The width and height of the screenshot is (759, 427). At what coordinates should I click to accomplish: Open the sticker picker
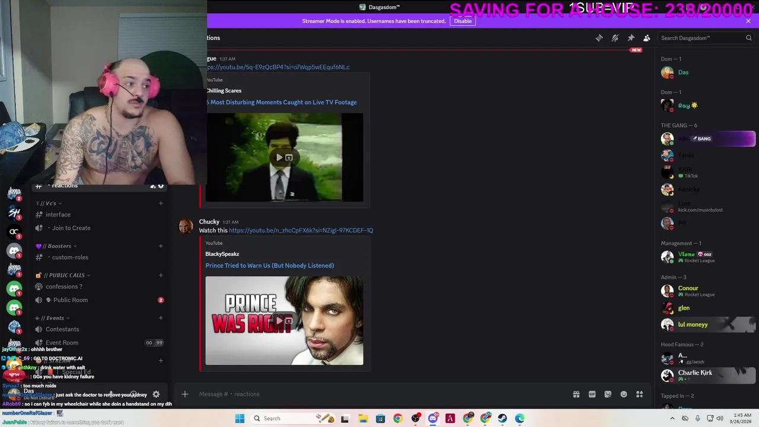608,394
